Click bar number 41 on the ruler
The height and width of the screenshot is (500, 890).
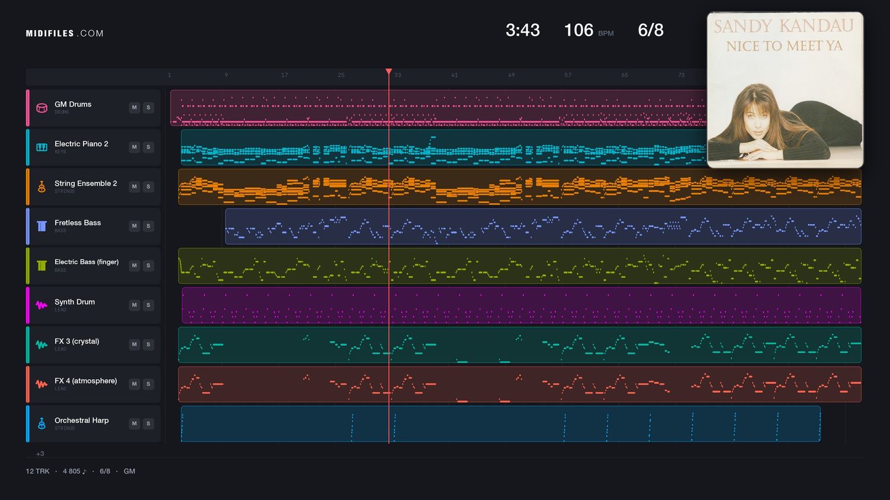click(x=454, y=75)
